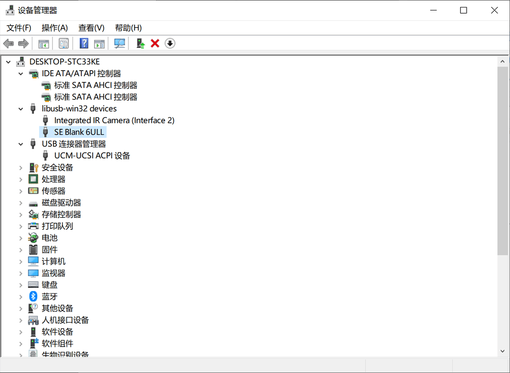This screenshot has width=510, height=373.
Task: Collapse the IDE ATA/ATAPI 控制器 category
Action: point(20,73)
